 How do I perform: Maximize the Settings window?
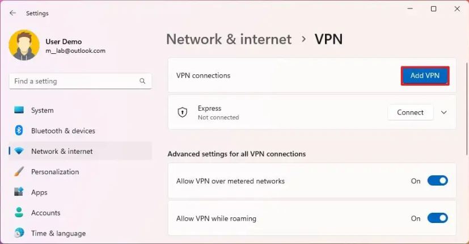[433, 9]
